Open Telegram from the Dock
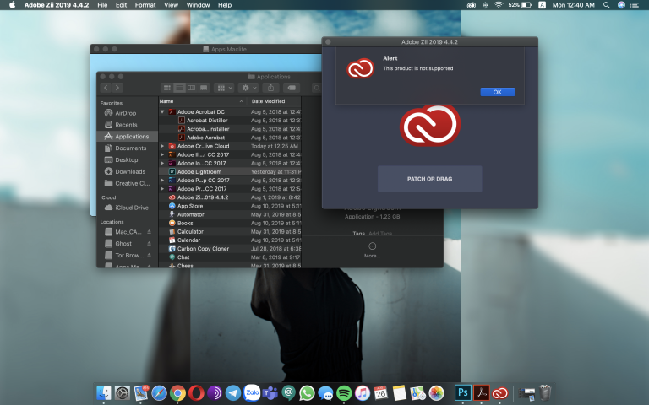Image resolution: width=649 pixels, height=405 pixels. [x=233, y=393]
